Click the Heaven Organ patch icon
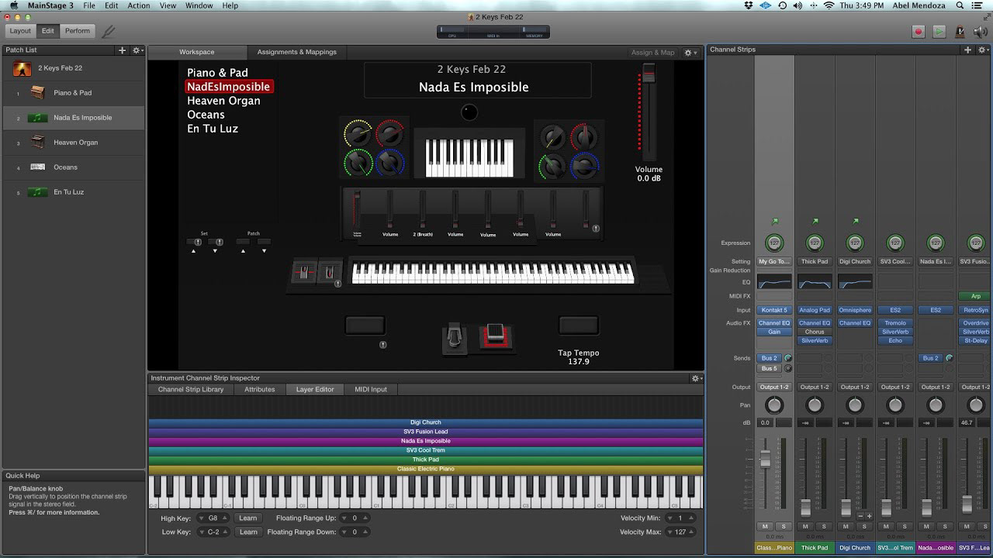Image resolution: width=993 pixels, height=558 pixels. (x=37, y=143)
